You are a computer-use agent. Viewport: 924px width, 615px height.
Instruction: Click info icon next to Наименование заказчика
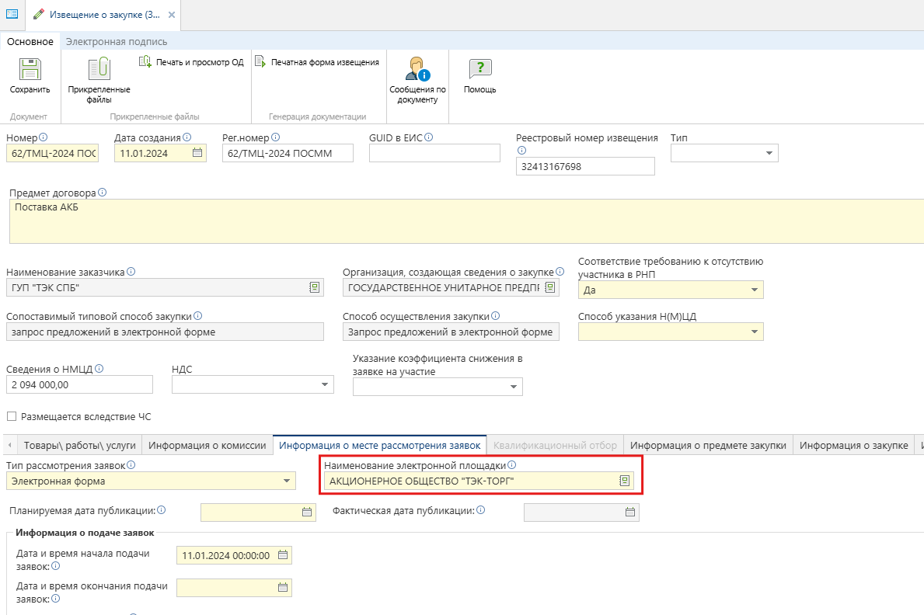coord(131,272)
